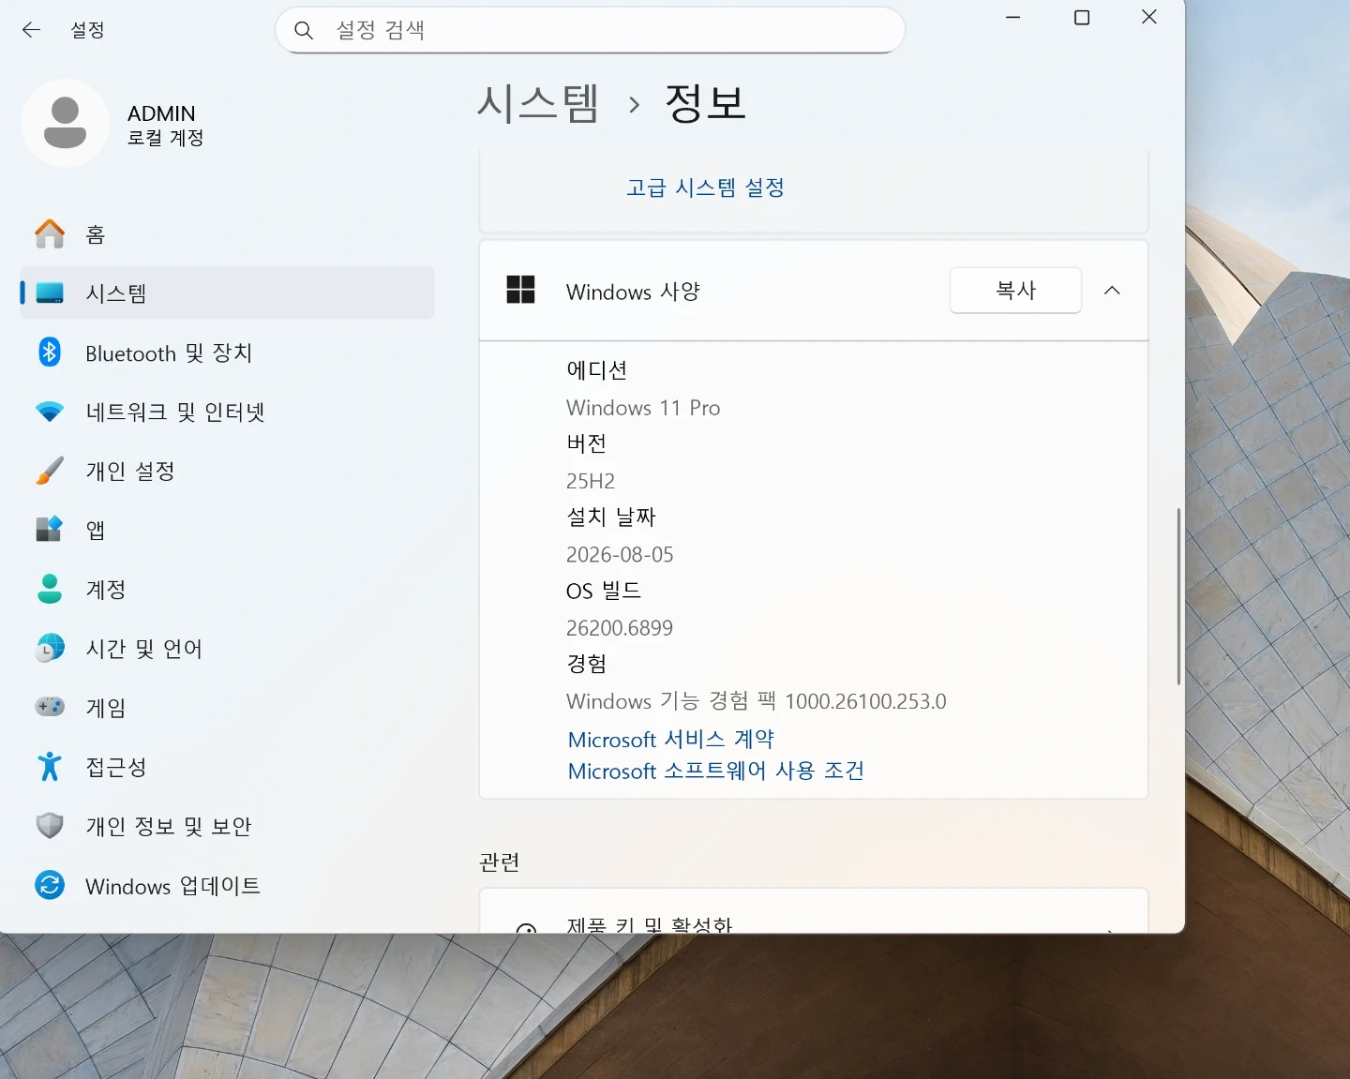The width and height of the screenshot is (1350, 1079).
Task: Click the ADMIN account name
Action: [x=161, y=113]
